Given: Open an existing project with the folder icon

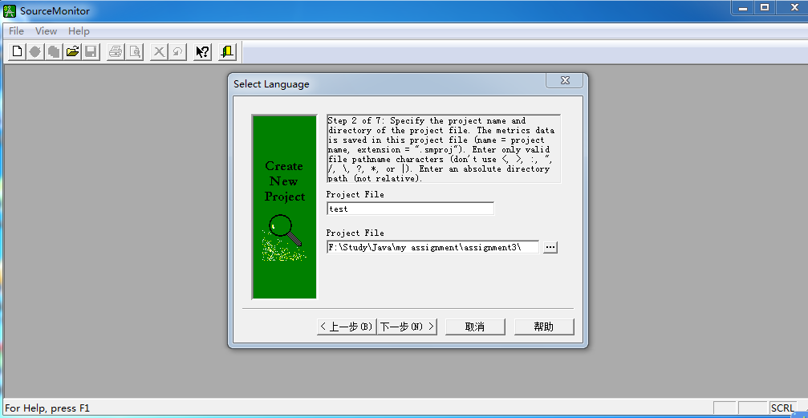Looking at the screenshot, I should [73, 51].
